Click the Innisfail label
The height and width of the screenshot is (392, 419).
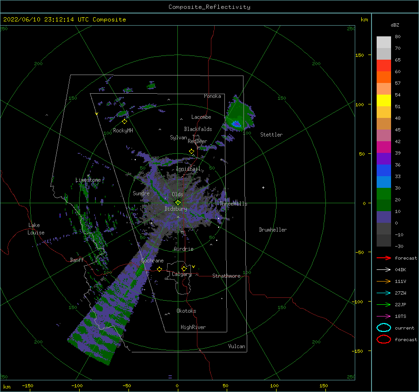pos(188,169)
